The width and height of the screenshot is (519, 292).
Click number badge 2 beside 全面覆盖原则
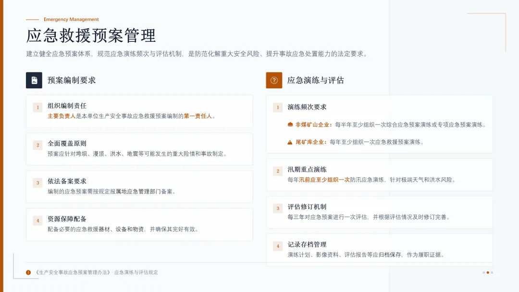pyautogui.click(x=38, y=145)
